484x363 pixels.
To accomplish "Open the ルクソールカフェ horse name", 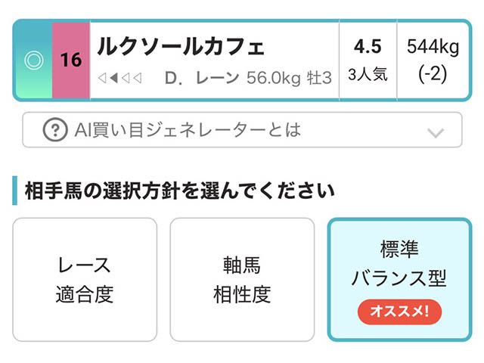I will pyautogui.click(x=181, y=47).
